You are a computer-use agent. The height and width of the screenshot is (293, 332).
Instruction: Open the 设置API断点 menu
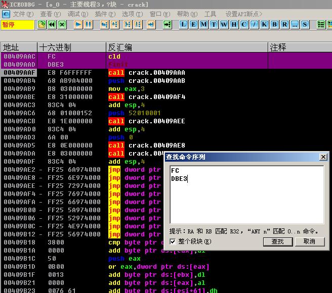point(244,14)
